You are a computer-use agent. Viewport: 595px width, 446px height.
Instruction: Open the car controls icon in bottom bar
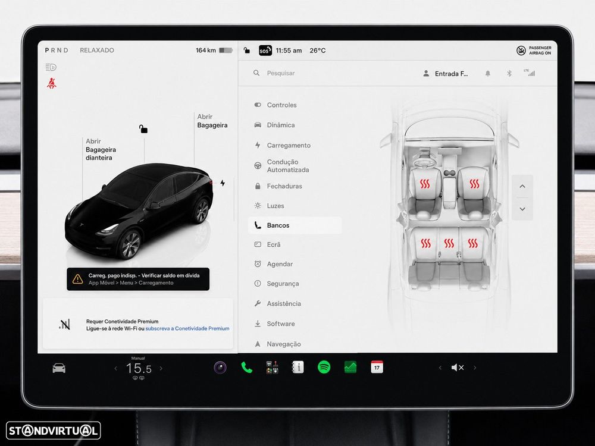click(59, 368)
